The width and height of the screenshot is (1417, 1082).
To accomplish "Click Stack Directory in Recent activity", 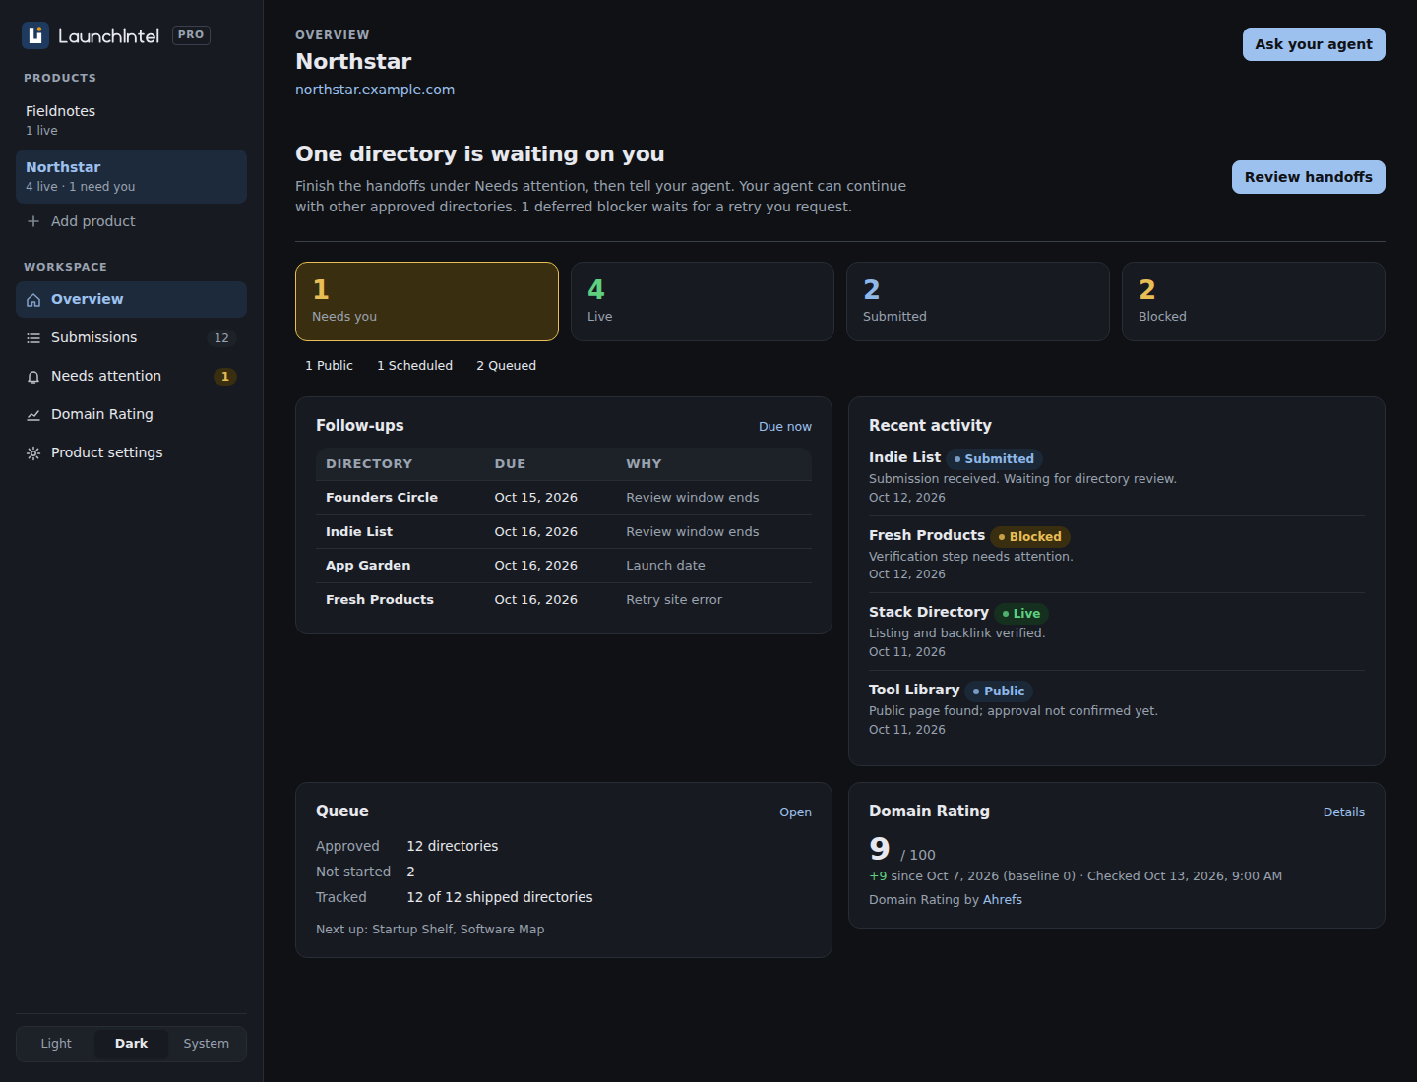I will click(x=928, y=612).
